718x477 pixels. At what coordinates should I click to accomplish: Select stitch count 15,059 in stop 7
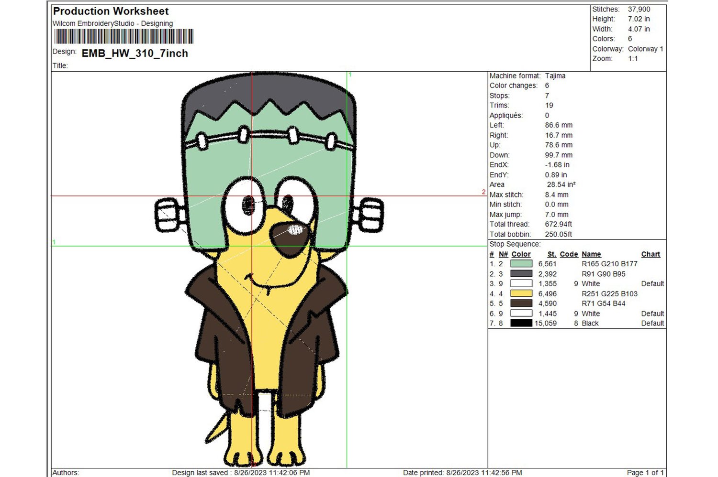546,323
